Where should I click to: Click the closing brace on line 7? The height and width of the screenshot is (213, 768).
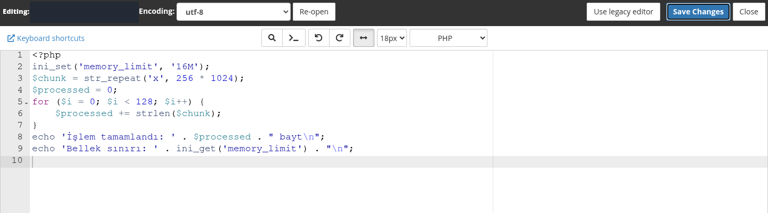(35, 125)
